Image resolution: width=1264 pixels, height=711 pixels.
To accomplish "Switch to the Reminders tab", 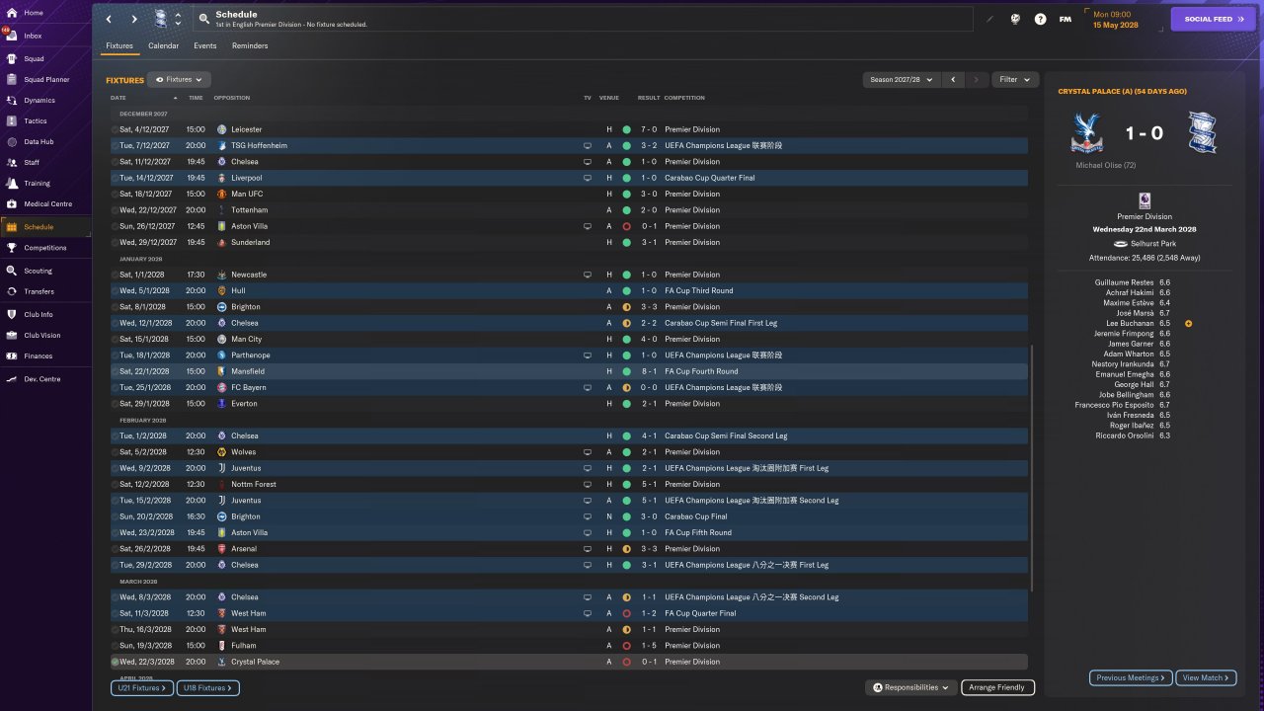I will click(x=250, y=45).
